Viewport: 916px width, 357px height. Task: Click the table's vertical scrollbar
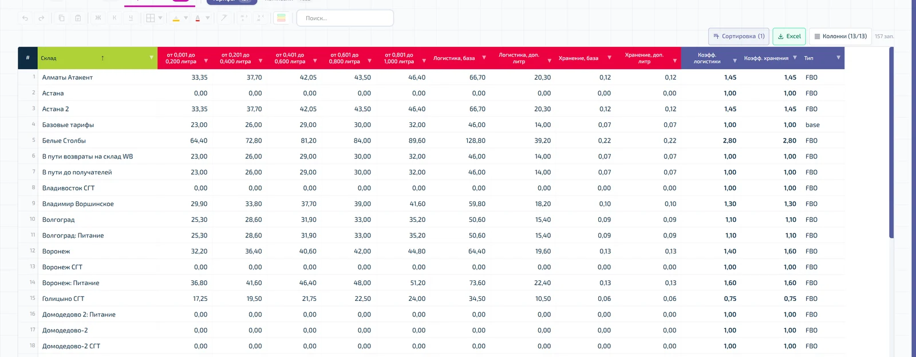coord(891,143)
